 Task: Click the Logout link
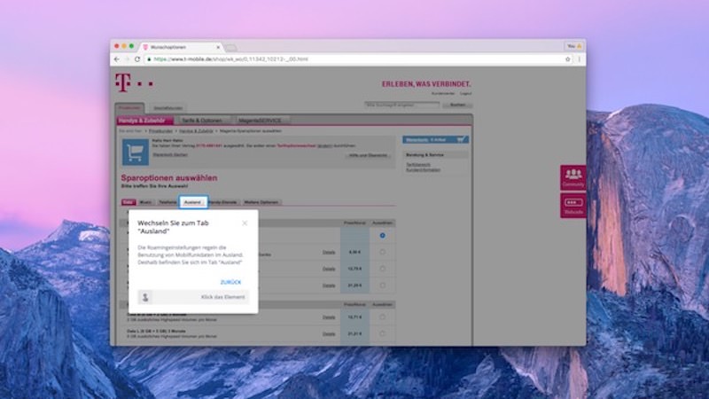[466, 94]
